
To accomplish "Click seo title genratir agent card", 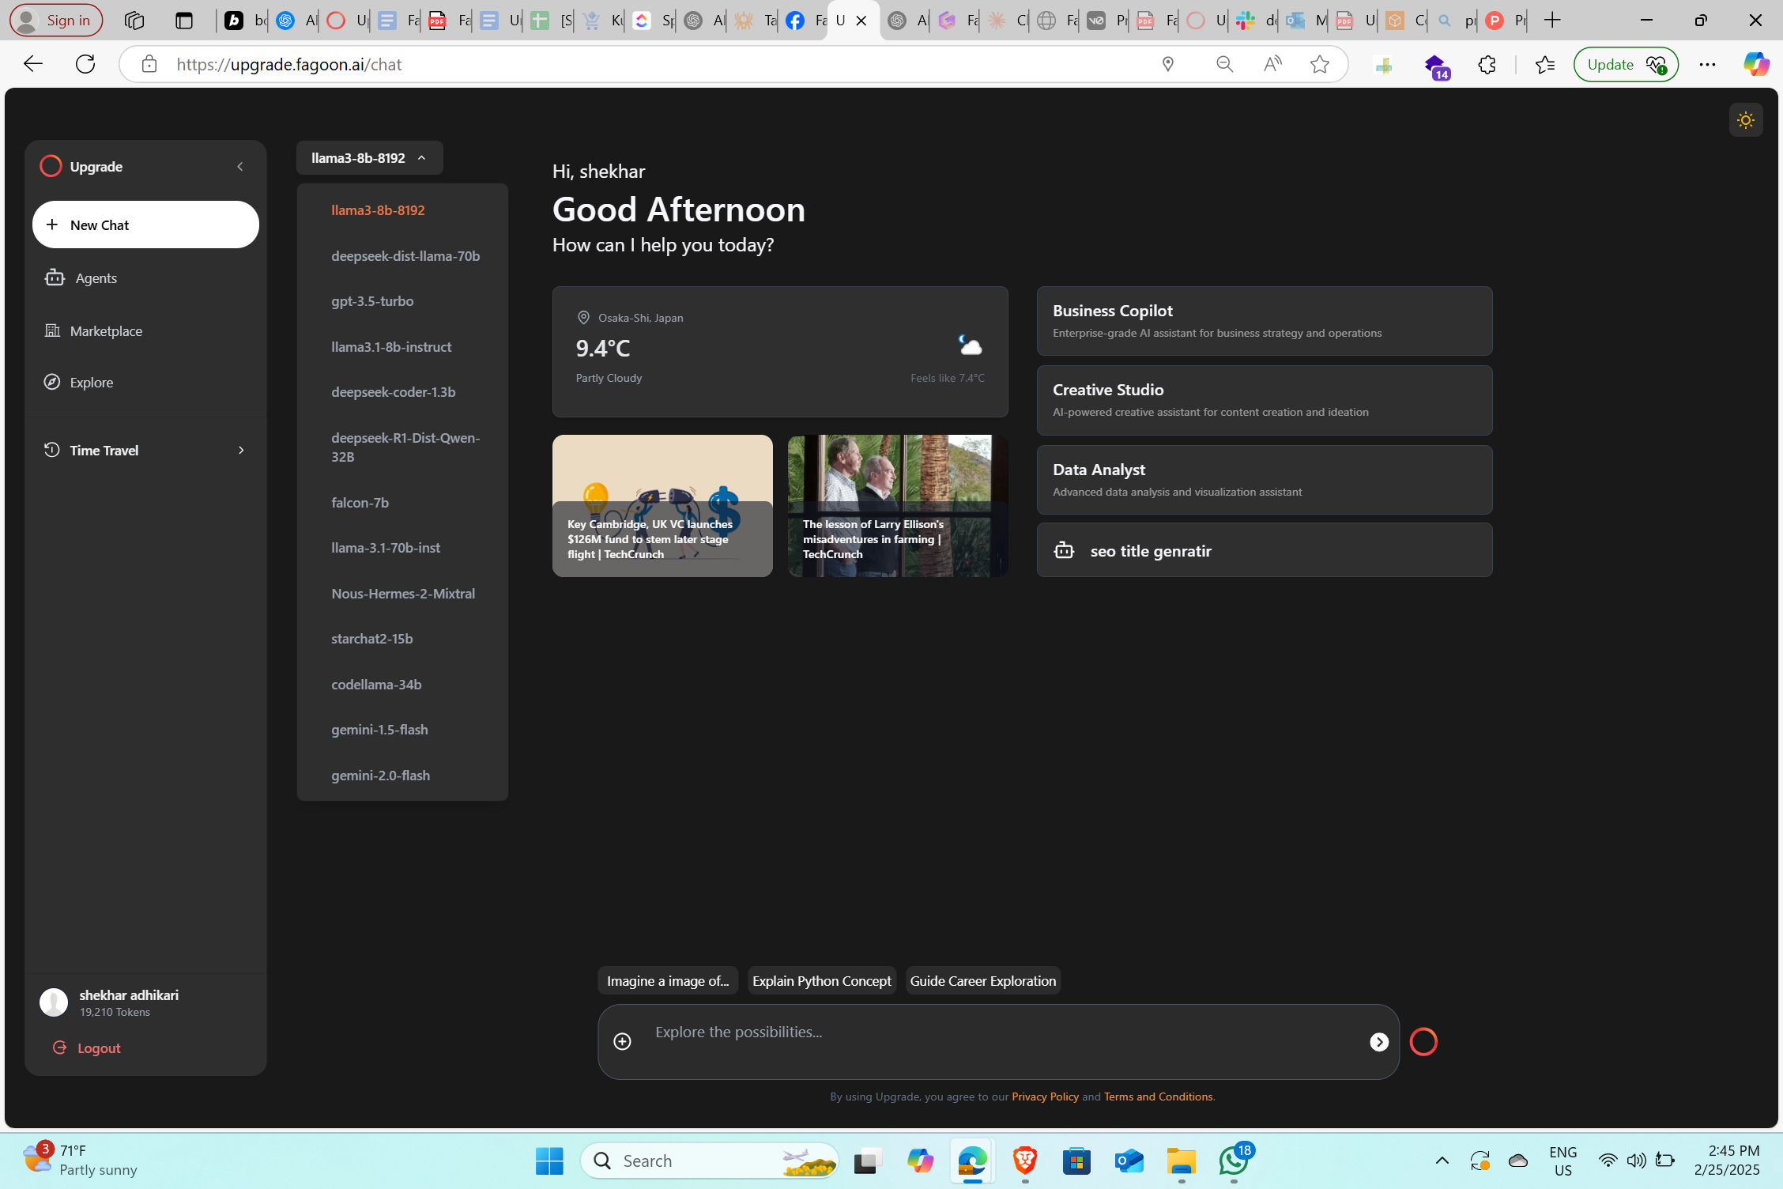I will (x=1264, y=550).
